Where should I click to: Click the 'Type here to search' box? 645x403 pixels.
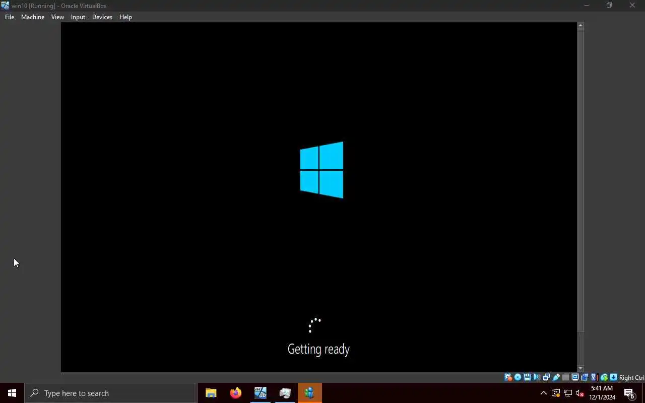[x=111, y=393]
